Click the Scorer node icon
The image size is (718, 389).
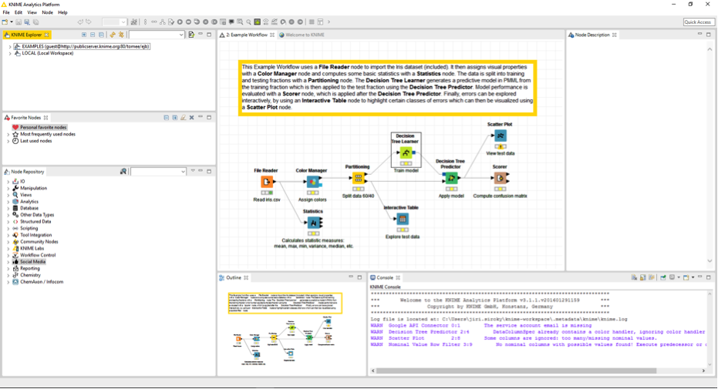[x=500, y=178]
